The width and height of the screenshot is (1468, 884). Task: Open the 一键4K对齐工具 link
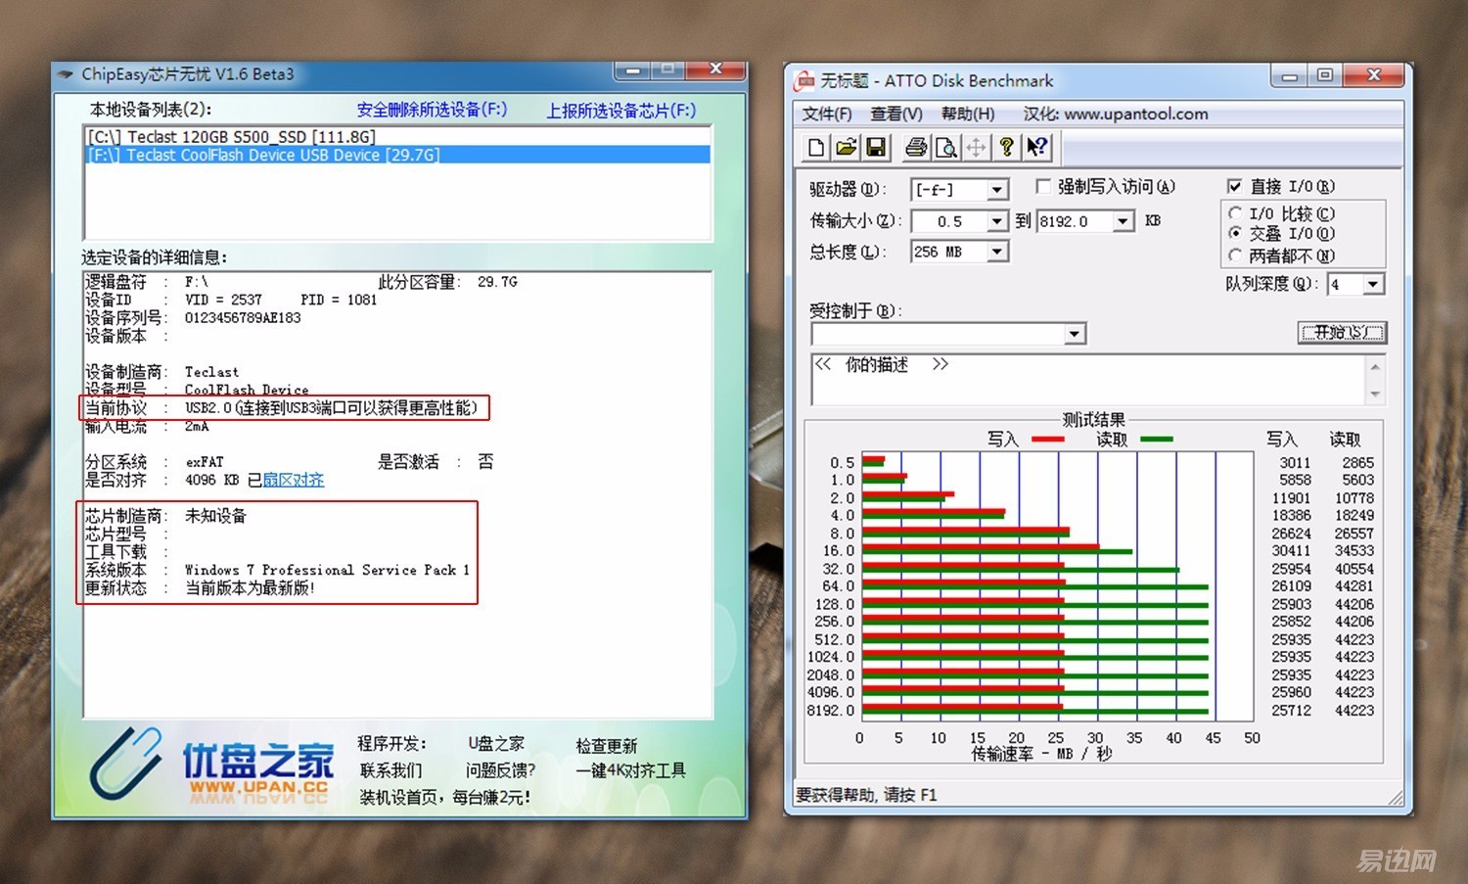pos(631,770)
